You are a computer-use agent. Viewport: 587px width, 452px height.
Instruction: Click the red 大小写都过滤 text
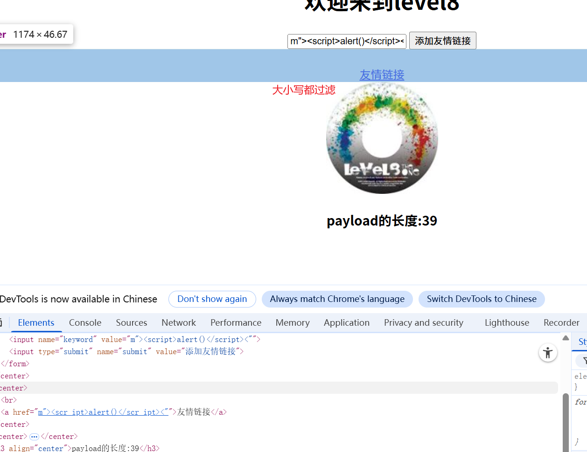(x=304, y=90)
